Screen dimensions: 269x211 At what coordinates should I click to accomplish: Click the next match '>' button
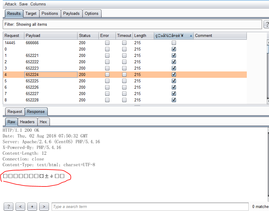(x=44, y=206)
